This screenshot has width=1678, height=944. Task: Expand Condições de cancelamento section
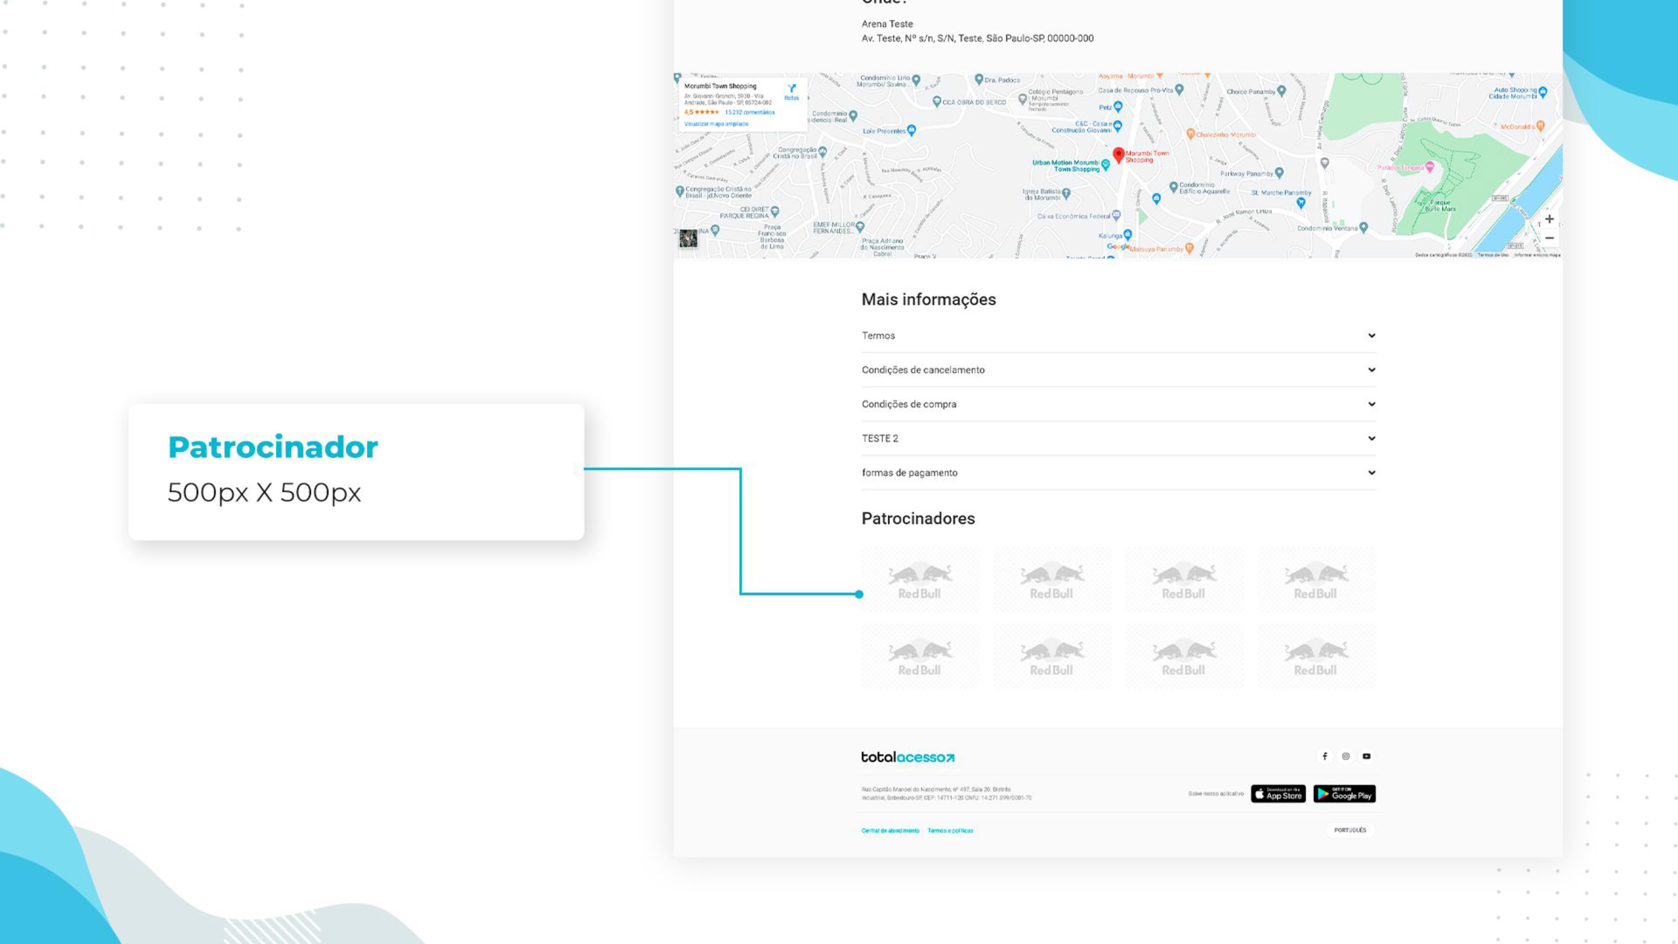coord(1119,370)
